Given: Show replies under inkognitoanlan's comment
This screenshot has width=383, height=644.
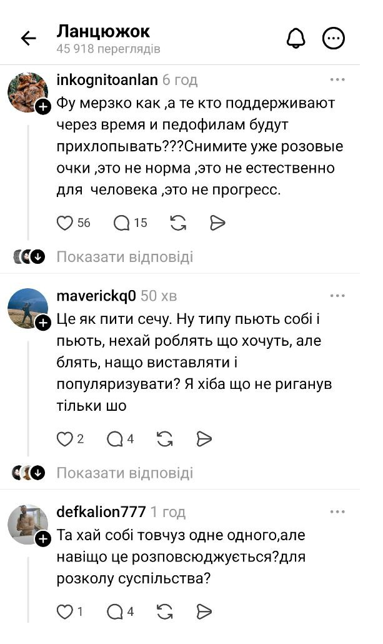Looking at the screenshot, I should point(125,257).
